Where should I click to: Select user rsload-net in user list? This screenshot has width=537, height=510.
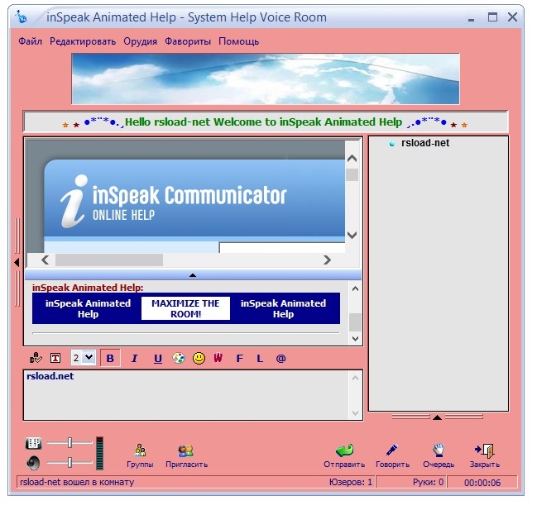tap(425, 143)
